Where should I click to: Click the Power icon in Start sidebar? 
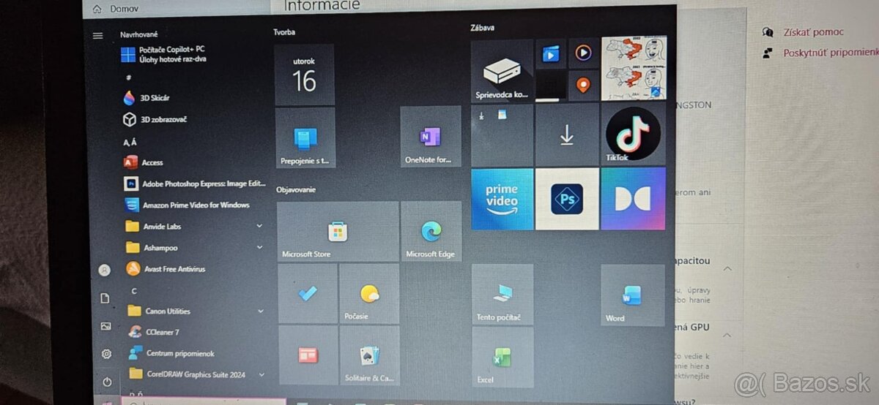point(107,382)
